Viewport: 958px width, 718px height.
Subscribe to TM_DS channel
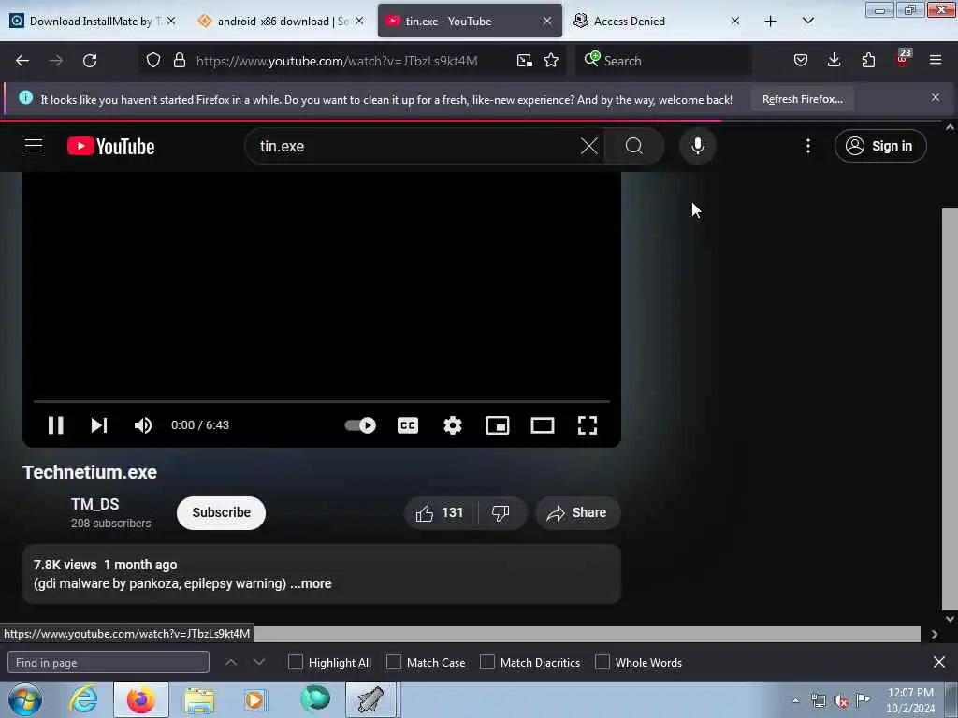point(221,512)
